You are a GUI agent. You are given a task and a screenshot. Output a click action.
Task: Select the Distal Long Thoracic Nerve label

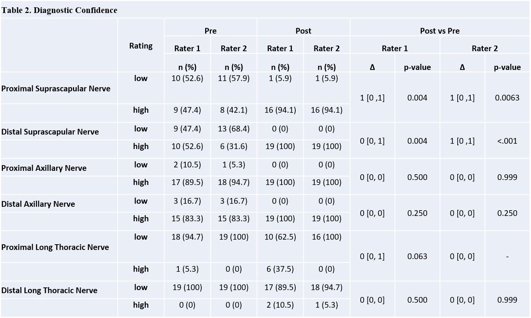click(49, 290)
